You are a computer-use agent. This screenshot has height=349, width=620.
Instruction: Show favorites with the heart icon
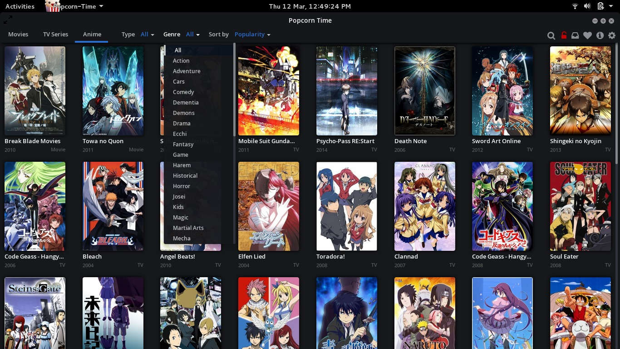(x=587, y=35)
